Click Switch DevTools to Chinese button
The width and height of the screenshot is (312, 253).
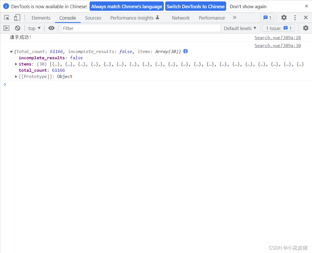[196, 6]
